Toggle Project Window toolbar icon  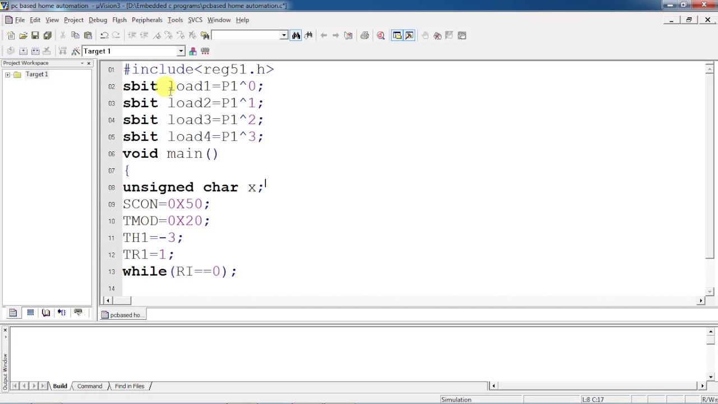397,35
